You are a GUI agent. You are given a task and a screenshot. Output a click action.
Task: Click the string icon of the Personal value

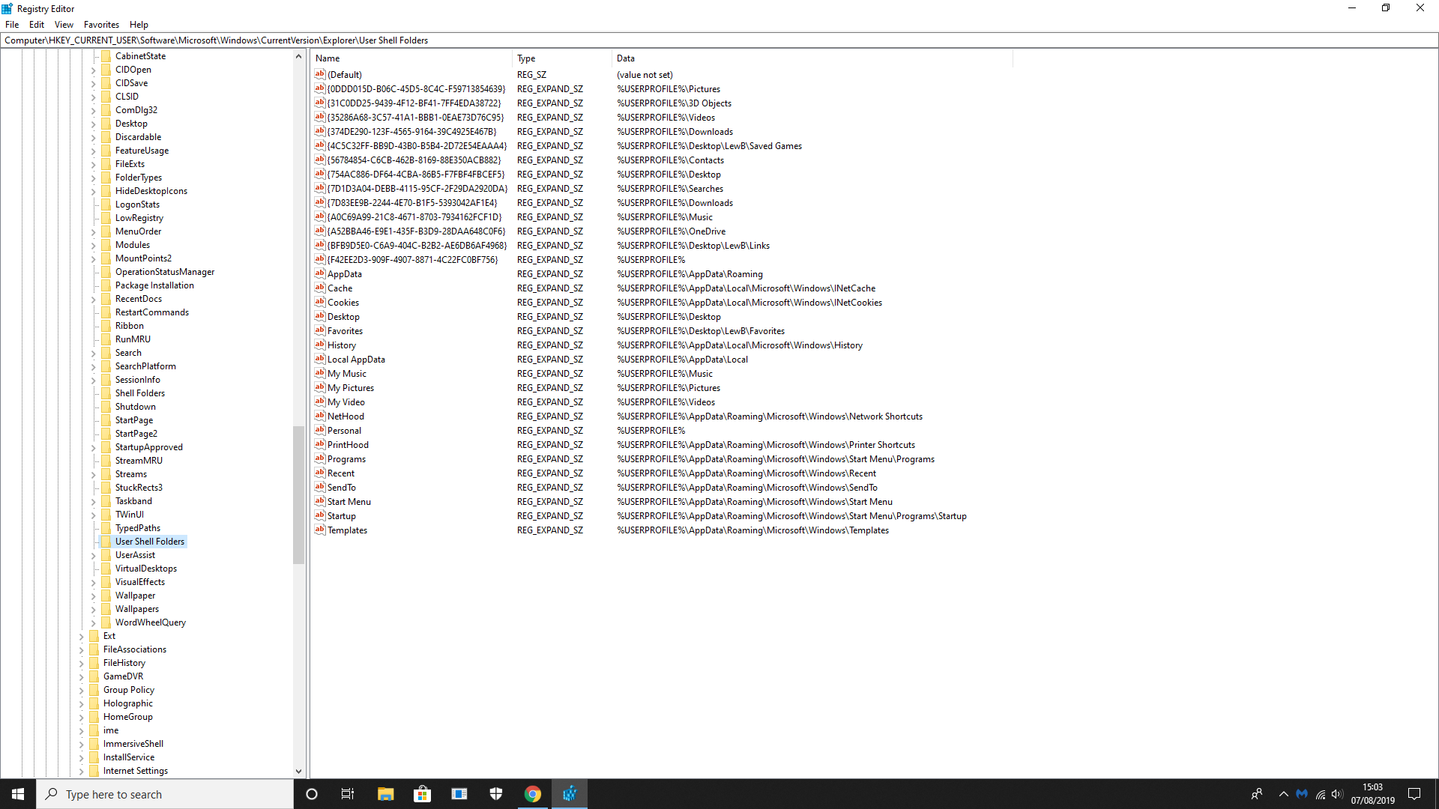point(320,430)
